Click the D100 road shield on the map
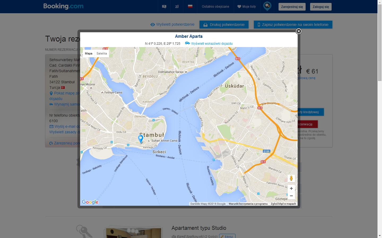382x238 pixels. pyautogui.click(x=266, y=151)
